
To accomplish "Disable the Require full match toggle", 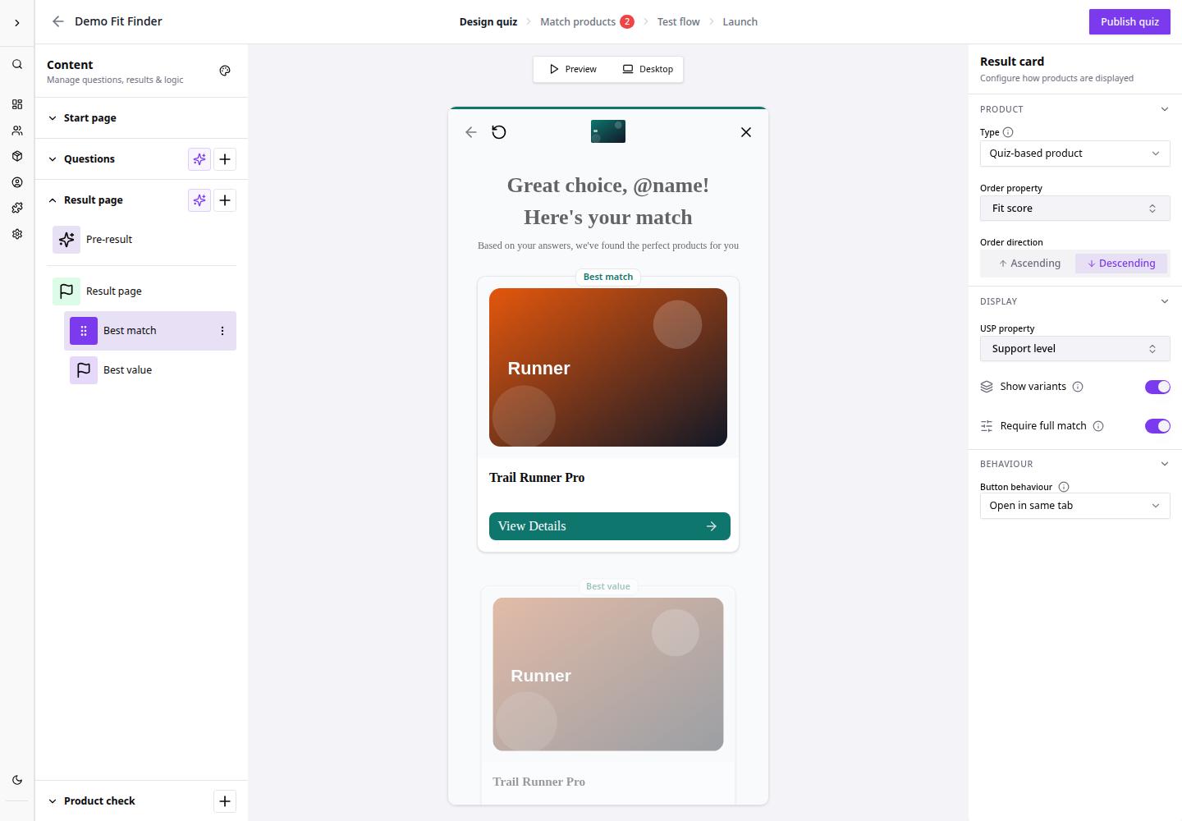I will (x=1157, y=426).
